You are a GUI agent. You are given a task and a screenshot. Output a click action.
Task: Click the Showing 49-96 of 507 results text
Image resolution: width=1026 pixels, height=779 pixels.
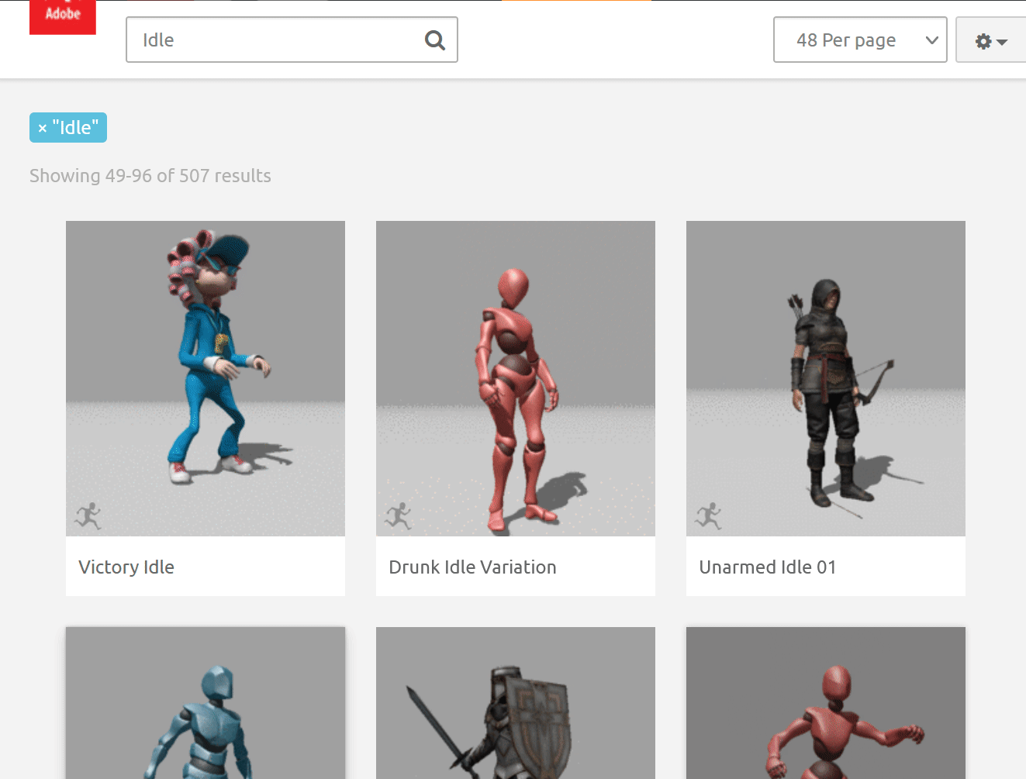coord(150,176)
